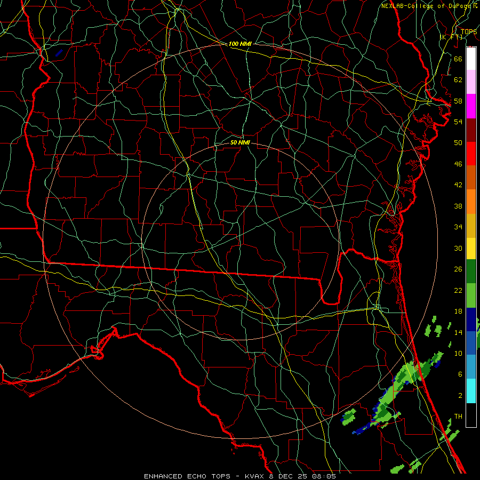Viewport: 480px width, 480px height.
Task: Click the light pink legend swatch
Action: 471,82
